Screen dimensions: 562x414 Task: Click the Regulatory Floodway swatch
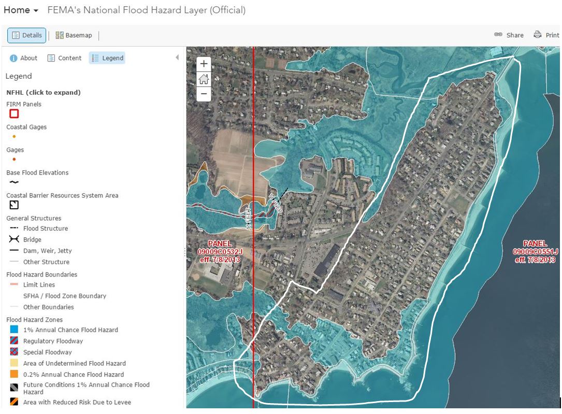pyautogui.click(x=14, y=340)
